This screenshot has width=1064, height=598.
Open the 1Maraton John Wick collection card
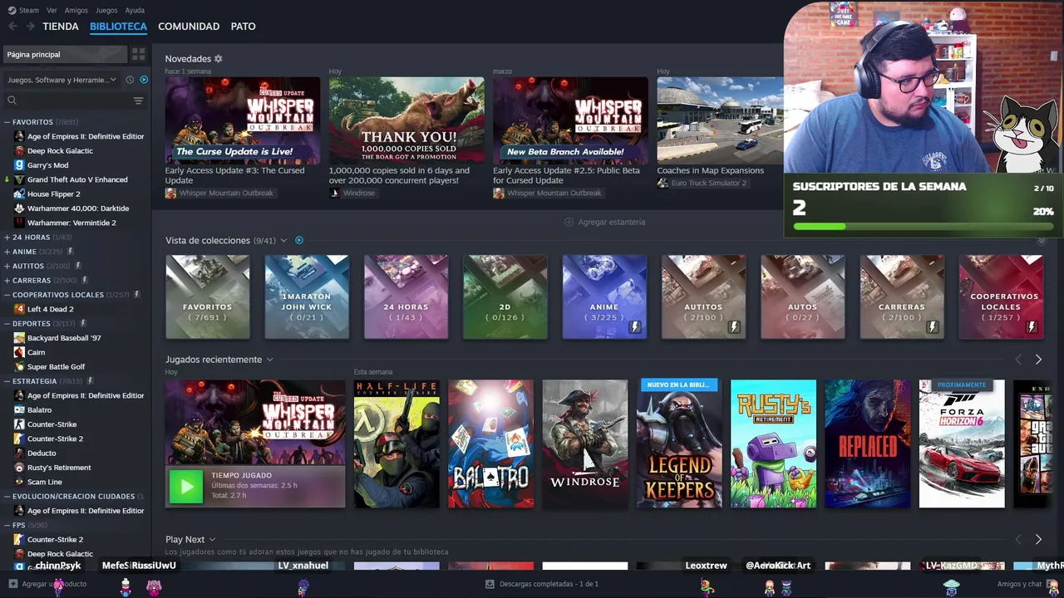(307, 297)
